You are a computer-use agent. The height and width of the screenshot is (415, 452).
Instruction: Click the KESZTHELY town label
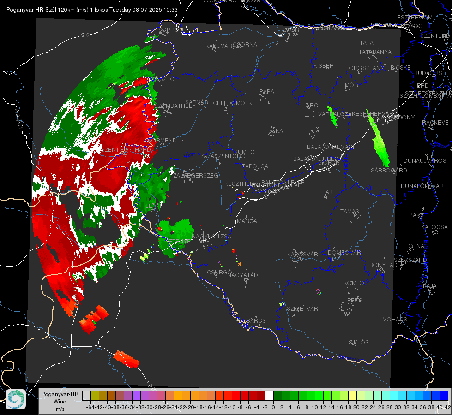[x=241, y=184]
